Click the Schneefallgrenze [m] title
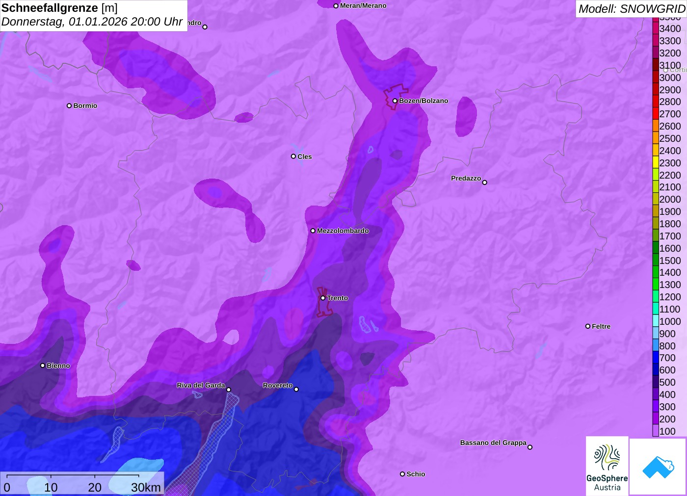This screenshot has height=496, width=687. pos(59,8)
